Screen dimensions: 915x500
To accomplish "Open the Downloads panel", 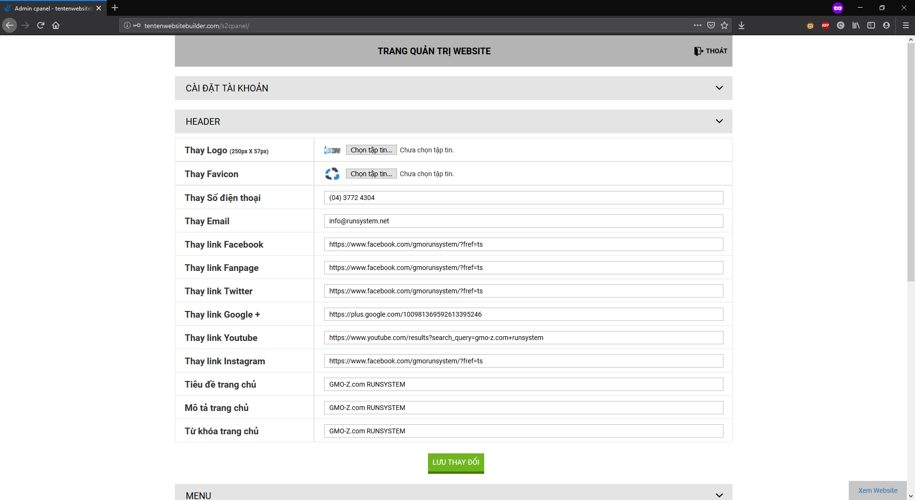I will tap(742, 25).
